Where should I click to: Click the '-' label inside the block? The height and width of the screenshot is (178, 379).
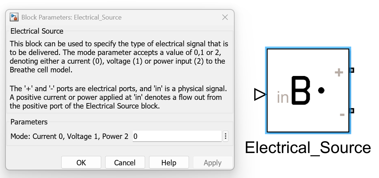click(x=342, y=115)
